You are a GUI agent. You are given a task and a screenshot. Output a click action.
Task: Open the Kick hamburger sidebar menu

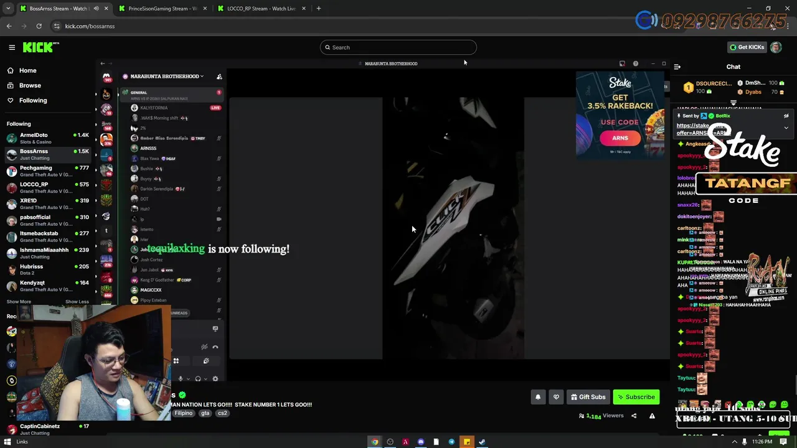[x=12, y=47]
